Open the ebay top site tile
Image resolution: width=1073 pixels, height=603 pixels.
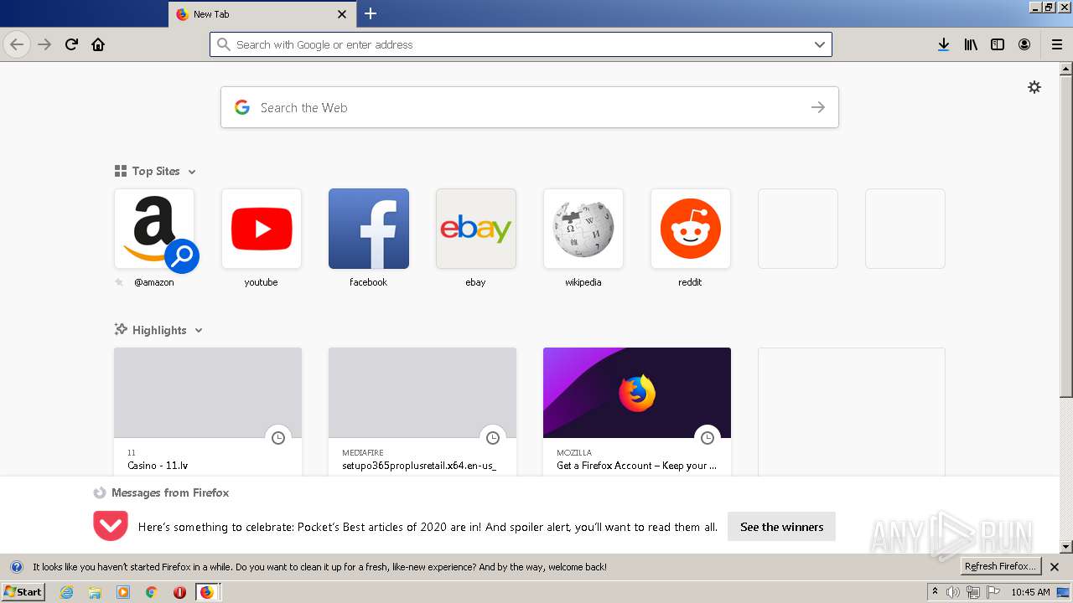(476, 229)
